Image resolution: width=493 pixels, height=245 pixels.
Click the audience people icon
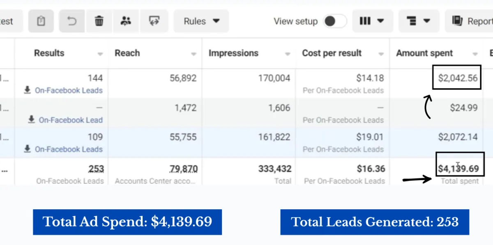[126, 21]
